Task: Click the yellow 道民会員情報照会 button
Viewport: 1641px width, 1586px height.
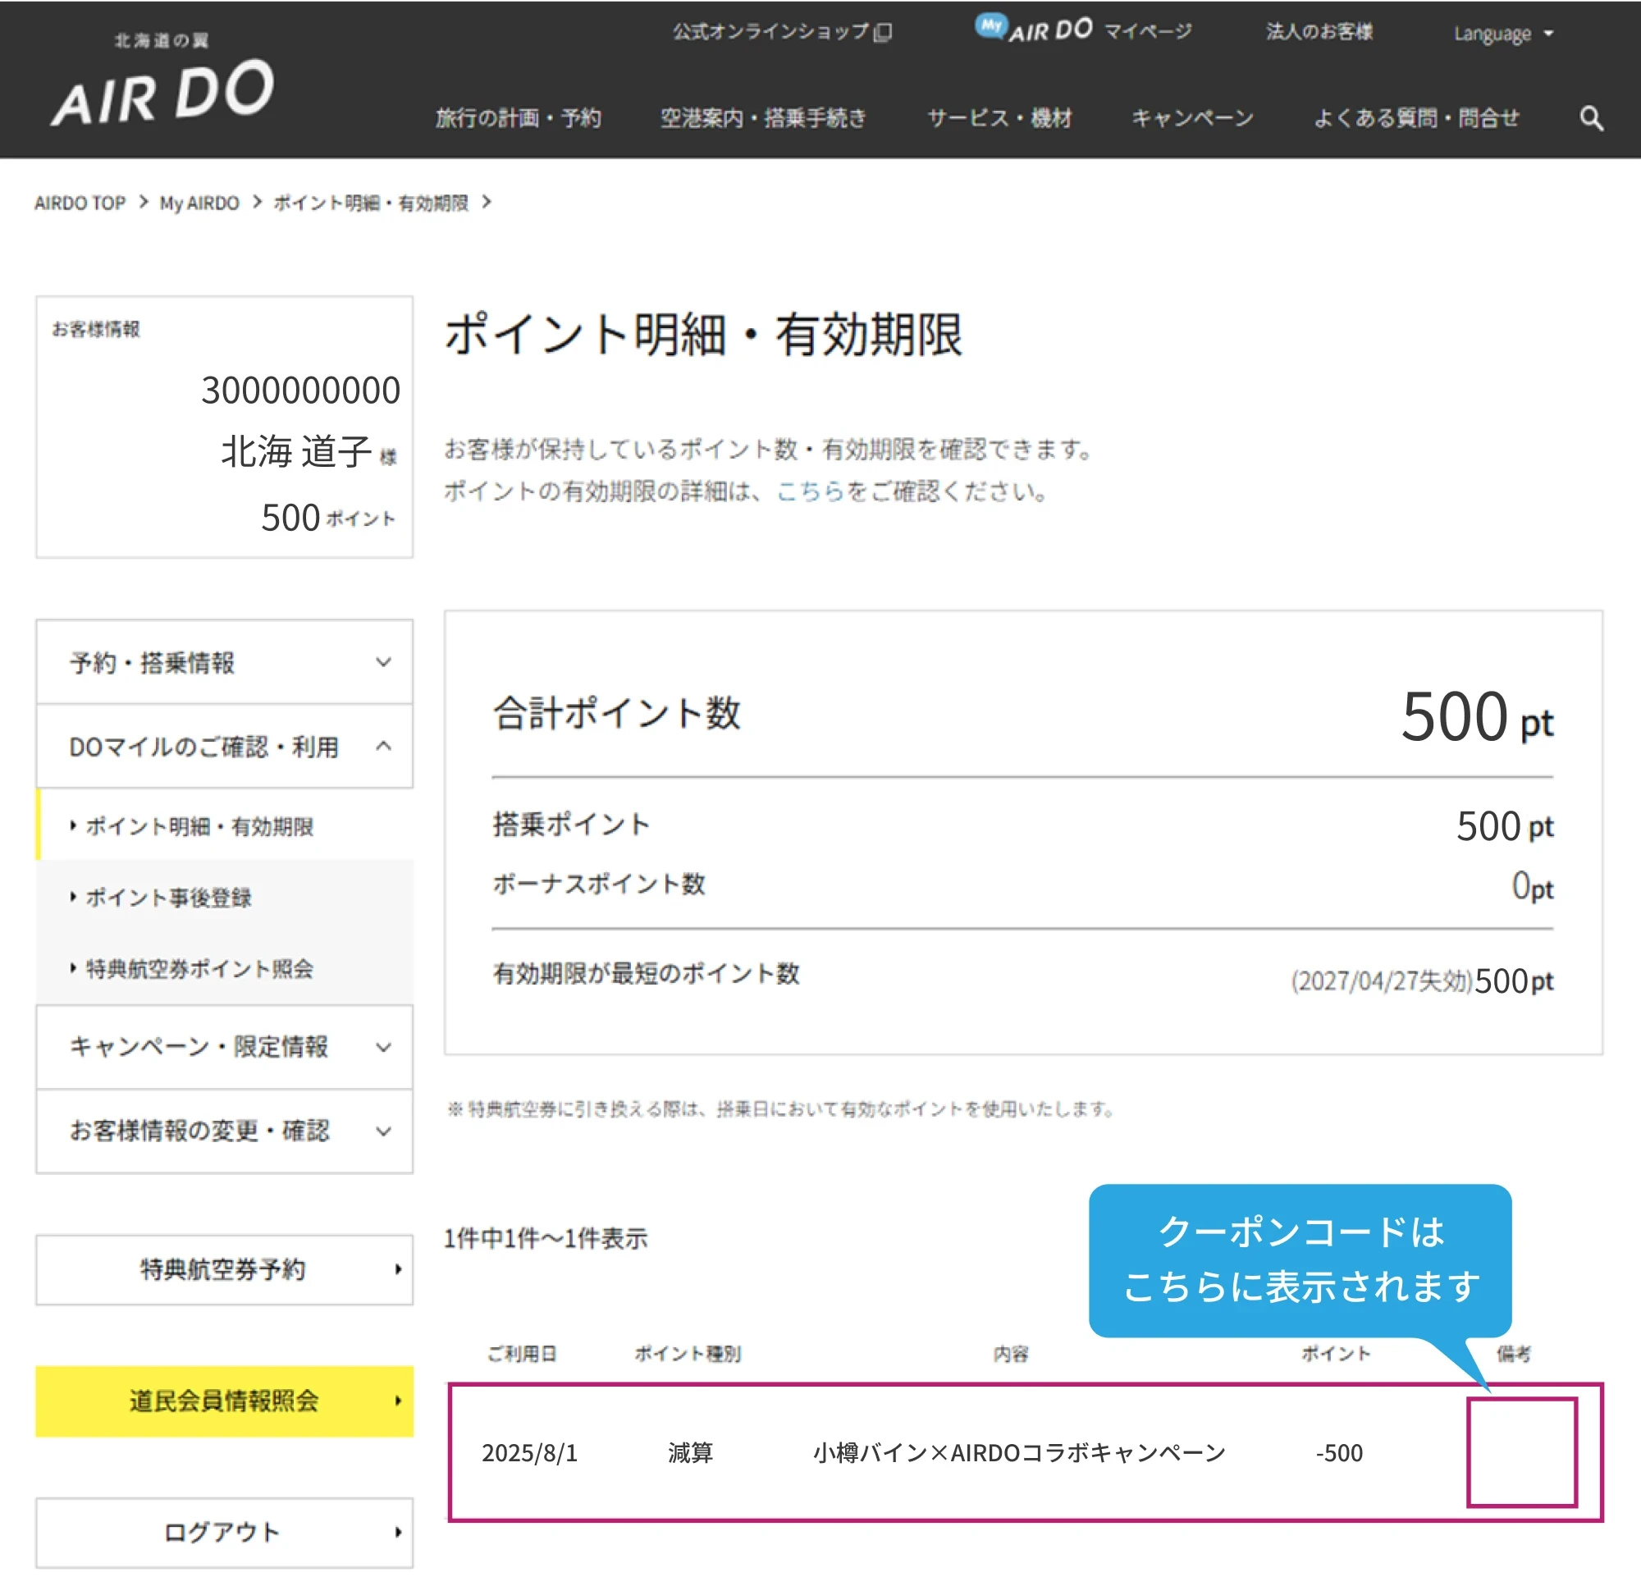Action: point(224,1401)
